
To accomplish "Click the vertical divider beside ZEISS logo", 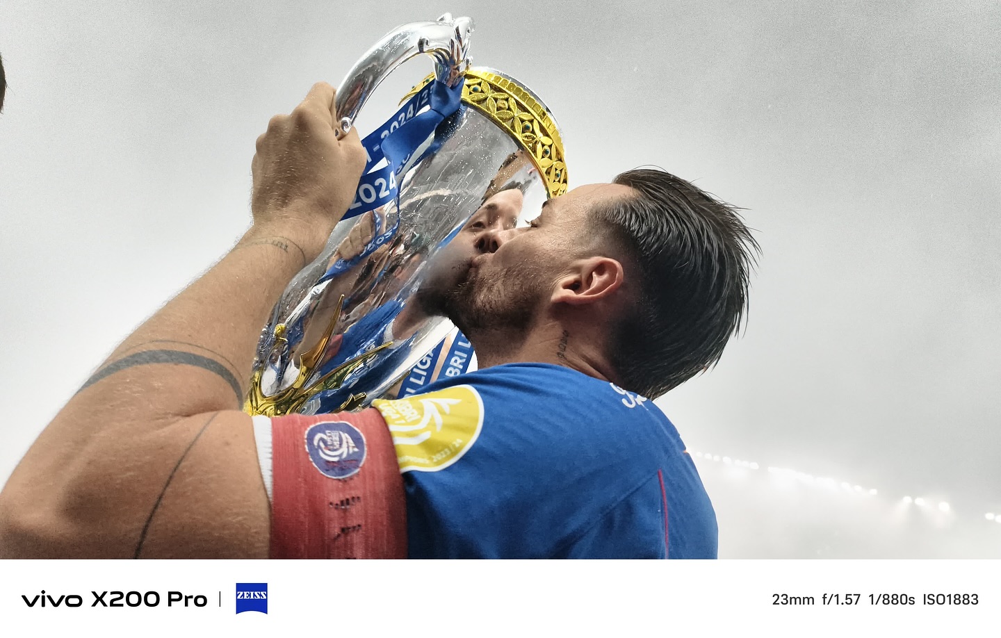I will 220,599.
